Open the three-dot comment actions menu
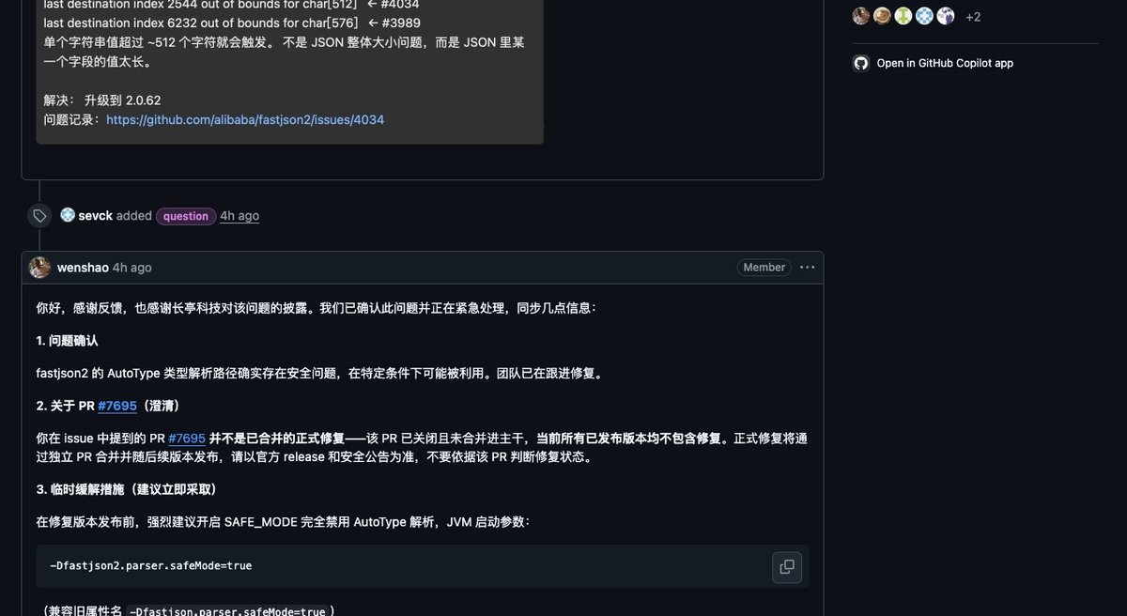Screen dimensions: 1127x616 pos(807,268)
